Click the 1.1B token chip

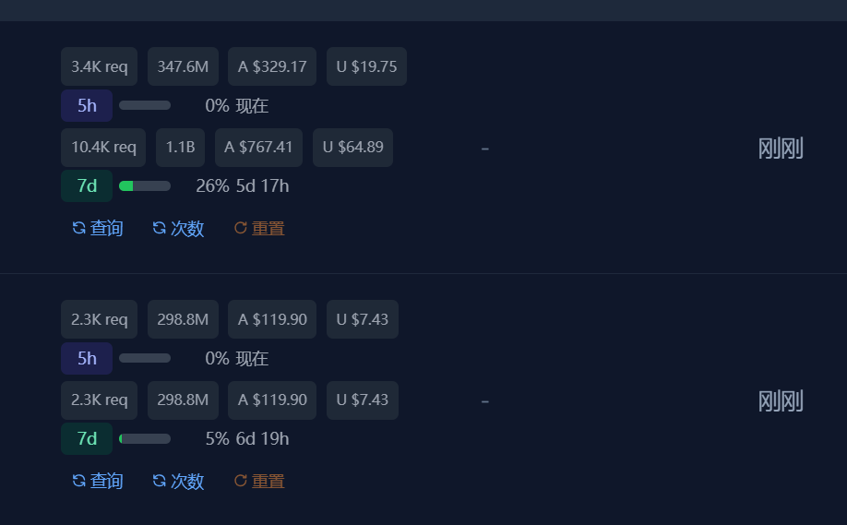point(181,147)
